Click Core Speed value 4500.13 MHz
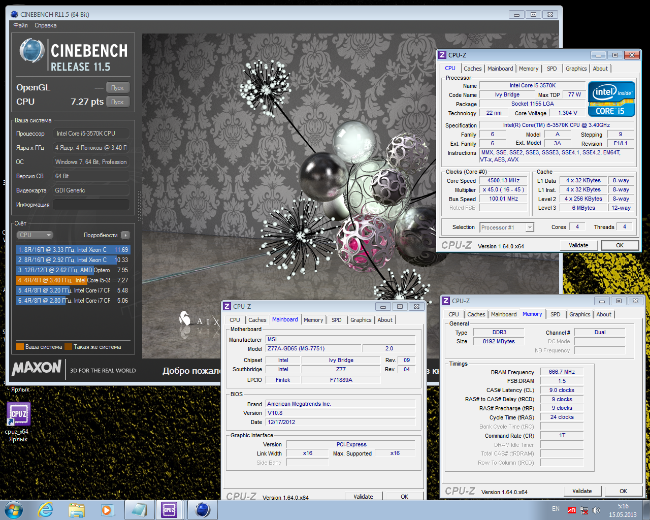Viewport: 650px width, 520px height. tap(504, 180)
